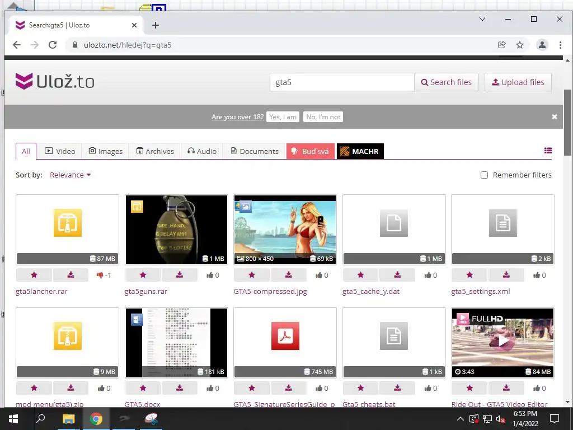Open the 'Are you over 18?' link

pos(237,117)
